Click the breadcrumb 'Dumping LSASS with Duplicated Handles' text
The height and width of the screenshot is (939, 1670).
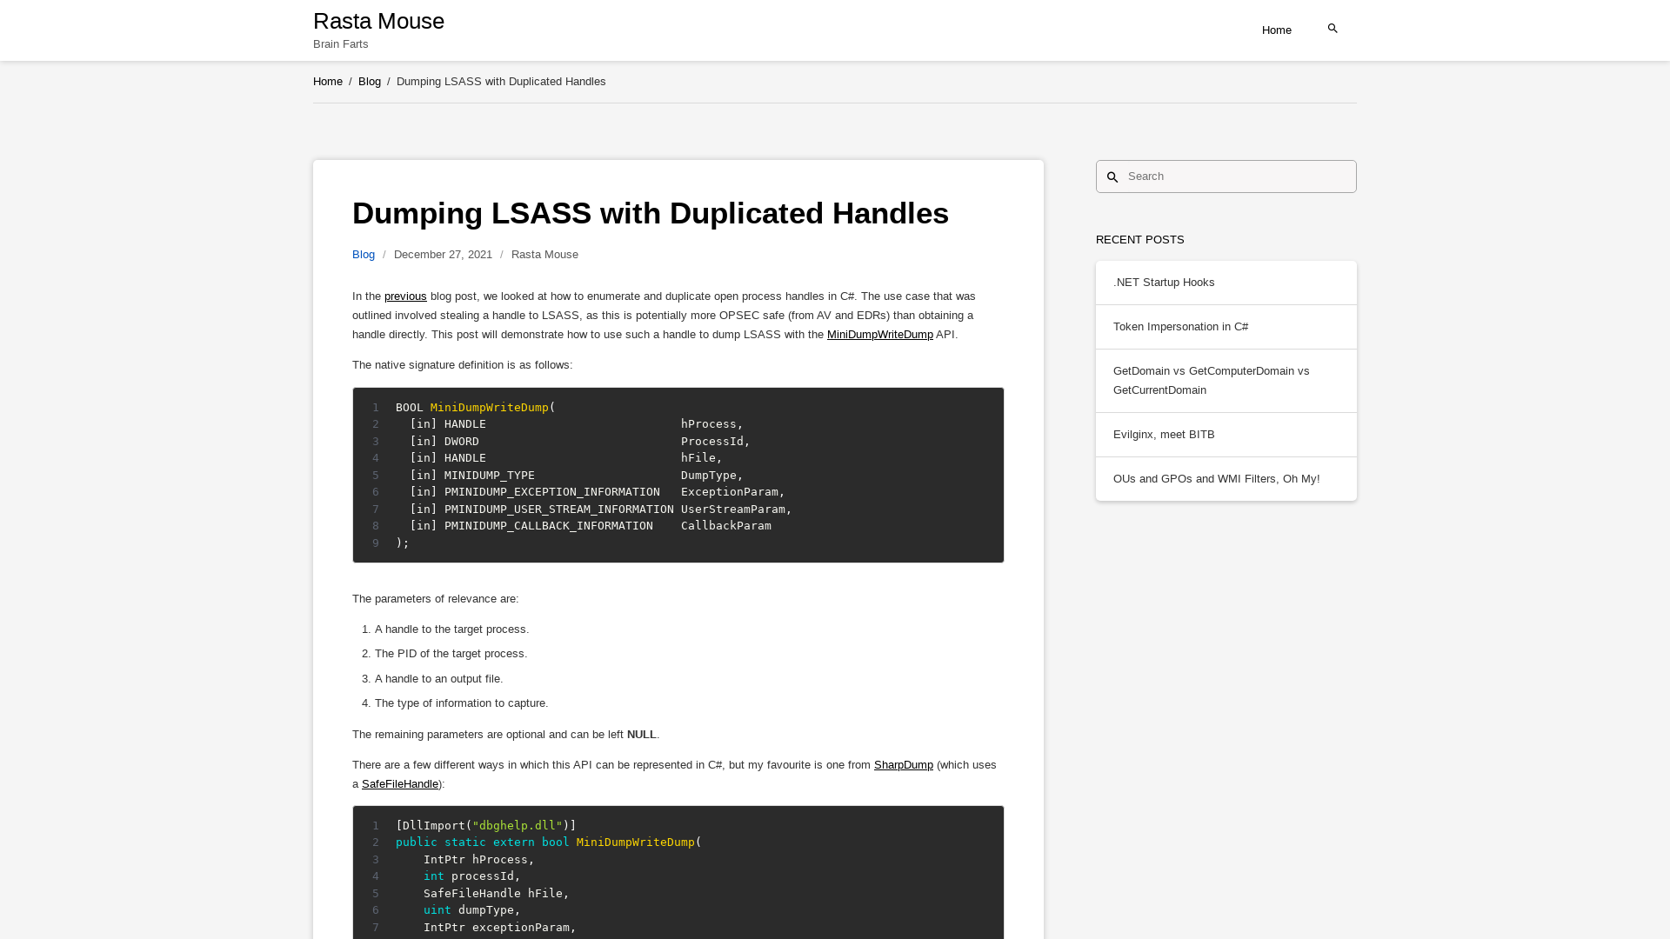tap(501, 82)
